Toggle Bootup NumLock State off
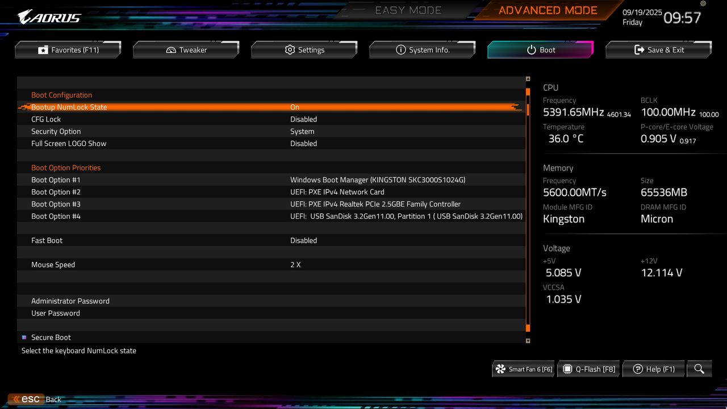Image resolution: width=727 pixels, height=409 pixels. pyautogui.click(x=295, y=107)
